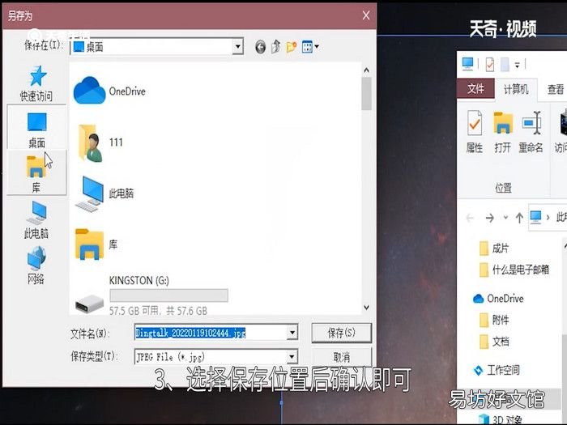Select OneDrive in Explorer navigation tree

coord(498,299)
